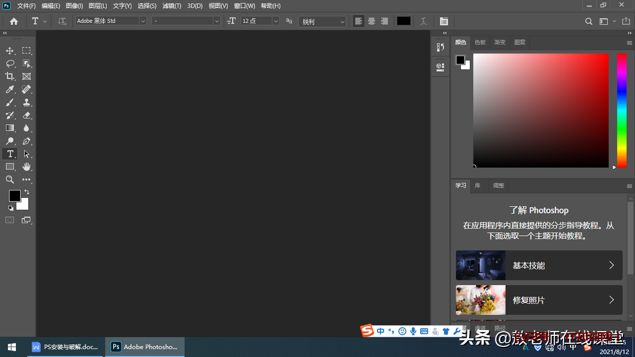Toggle right text alignment
The width and height of the screenshot is (635, 357).
pos(384,21)
